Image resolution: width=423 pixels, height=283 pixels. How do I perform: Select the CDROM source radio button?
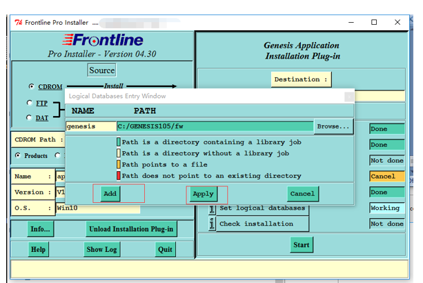(31, 86)
